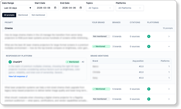The width and height of the screenshot is (181, 109).
Task: Switch to the Mentioned filter tab
Action: [23, 15]
